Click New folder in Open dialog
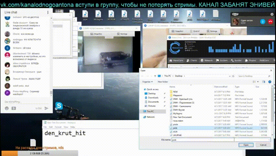 point(163,82)
